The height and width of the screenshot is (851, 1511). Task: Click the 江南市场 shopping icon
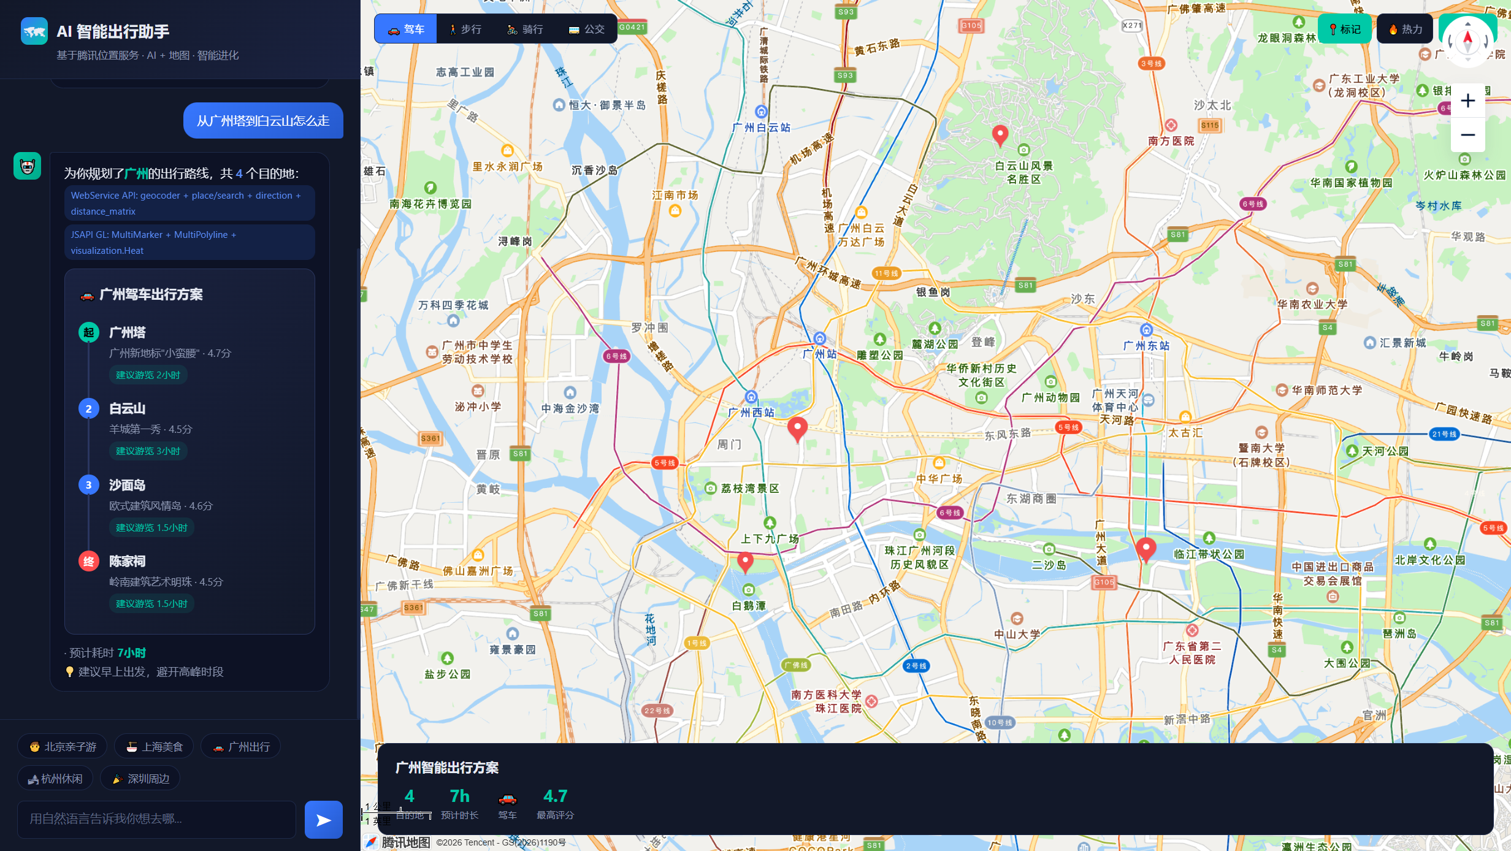click(x=675, y=211)
